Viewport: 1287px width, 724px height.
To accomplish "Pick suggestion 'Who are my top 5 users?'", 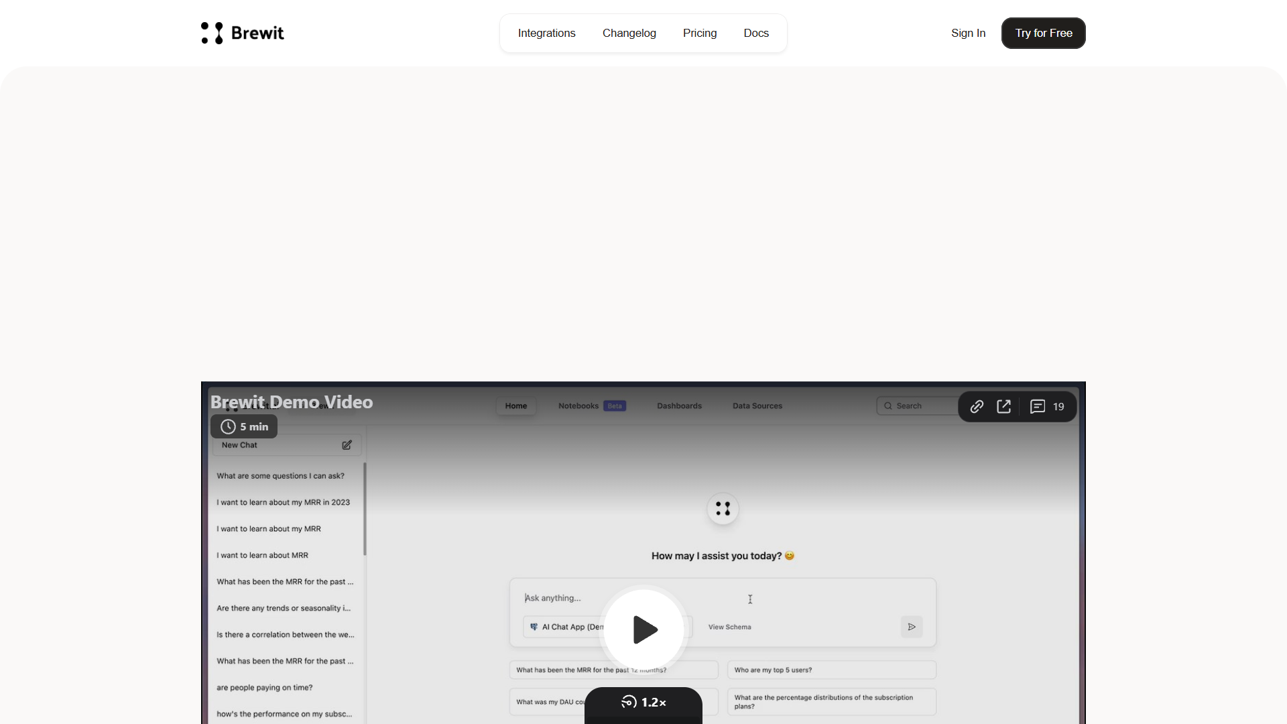I will point(832,670).
